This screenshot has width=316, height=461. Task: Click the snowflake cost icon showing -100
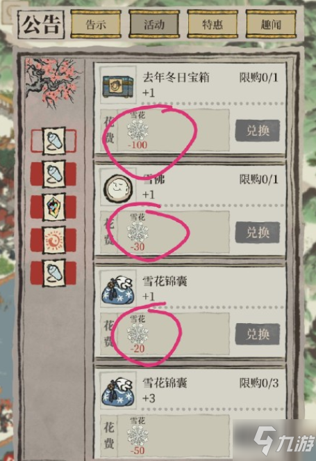pos(138,130)
